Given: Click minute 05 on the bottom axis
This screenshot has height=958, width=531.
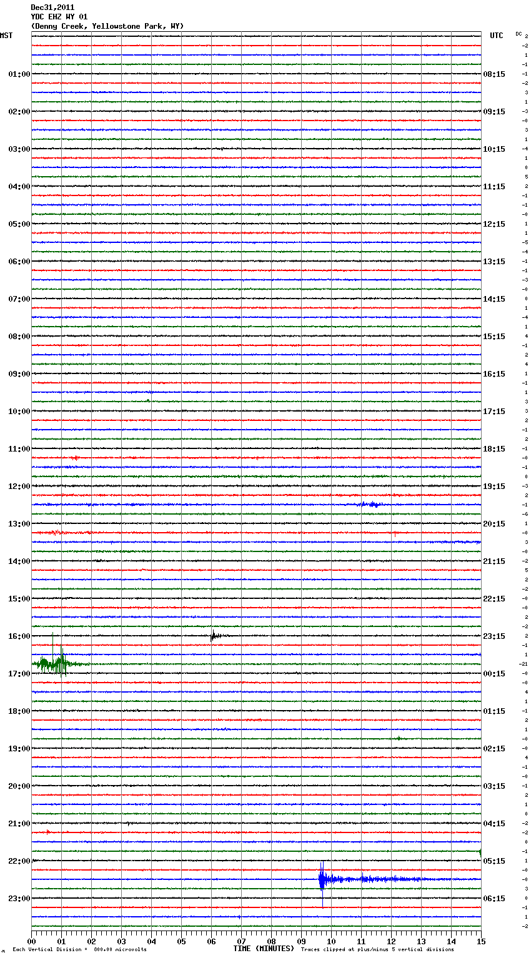Looking at the screenshot, I should click(181, 941).
